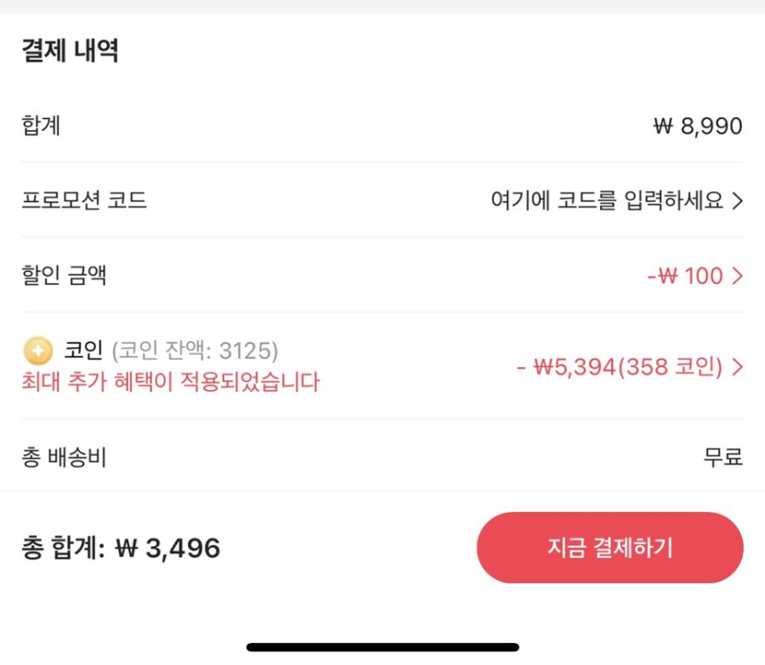Click the 총 합계: ₩ 3,496 total

(121, 548)
